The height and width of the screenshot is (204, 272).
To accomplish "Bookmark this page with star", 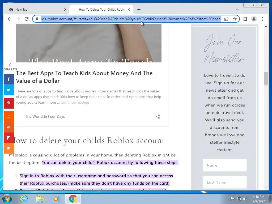I will (x=235, y=19).
